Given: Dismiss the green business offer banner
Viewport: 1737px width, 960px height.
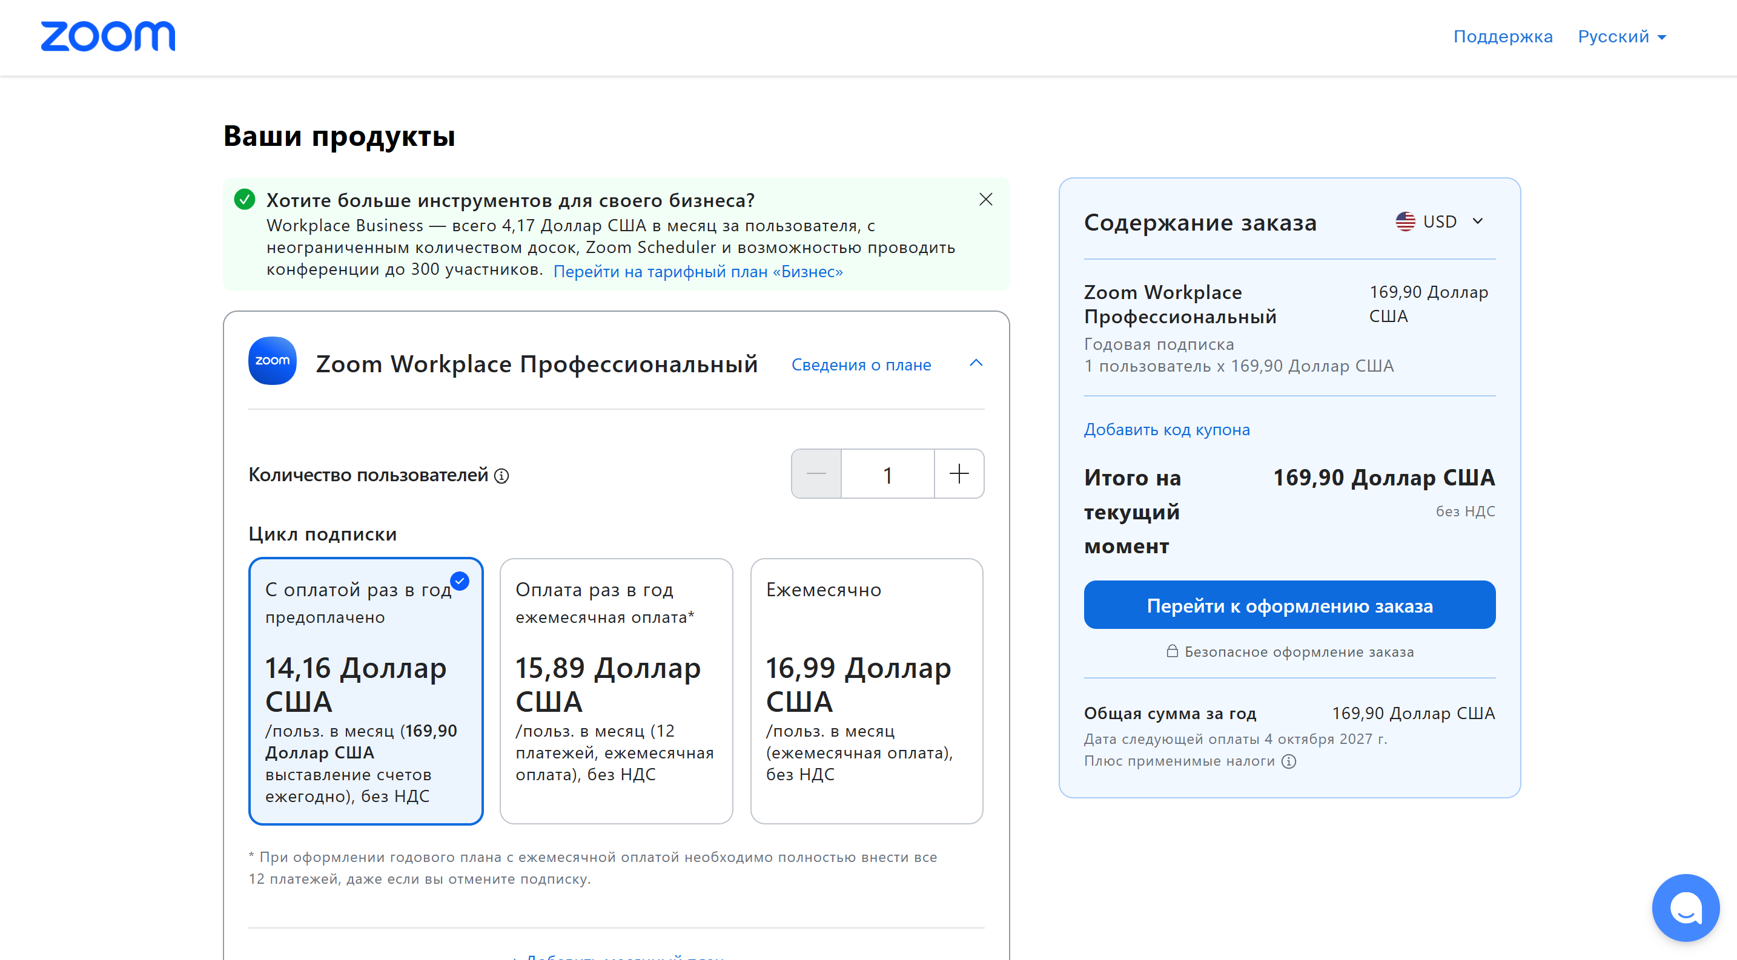Looking at the screenshot, I should 985,199.
